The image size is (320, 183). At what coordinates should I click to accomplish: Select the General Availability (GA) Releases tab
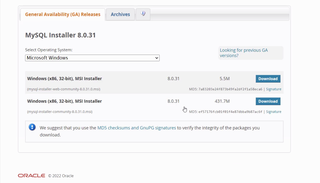(x=63, y=14)
